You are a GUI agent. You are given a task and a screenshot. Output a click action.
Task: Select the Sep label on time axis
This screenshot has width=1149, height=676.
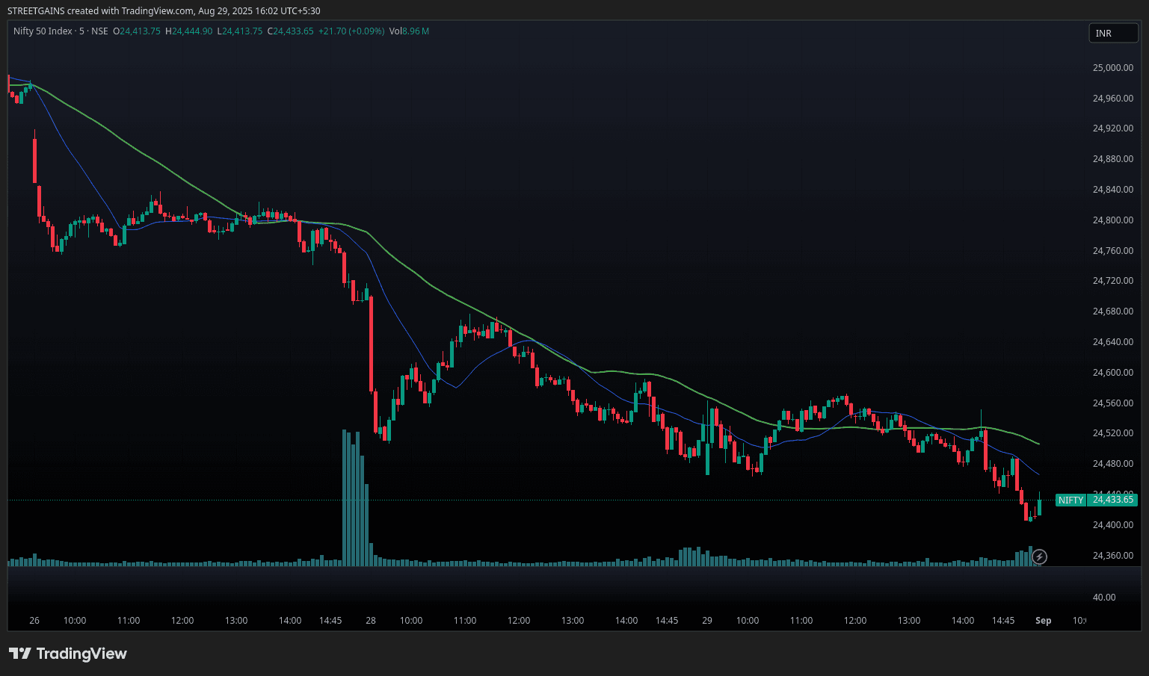(1043, 621)
